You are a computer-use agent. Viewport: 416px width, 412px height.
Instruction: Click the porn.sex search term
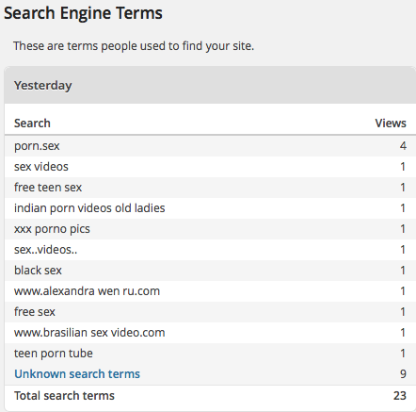(37, 146)
